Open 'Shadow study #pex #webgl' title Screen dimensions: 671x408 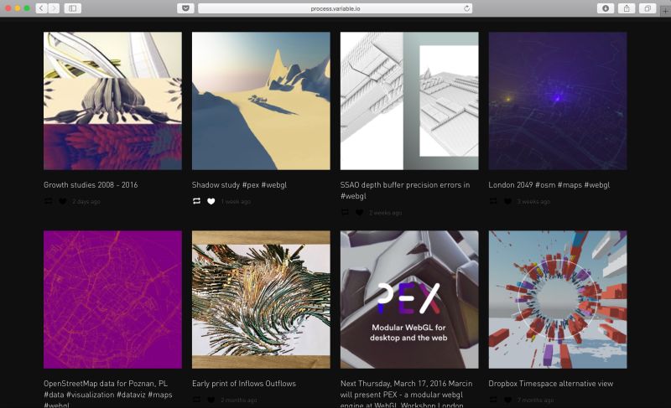coord(239,184)
